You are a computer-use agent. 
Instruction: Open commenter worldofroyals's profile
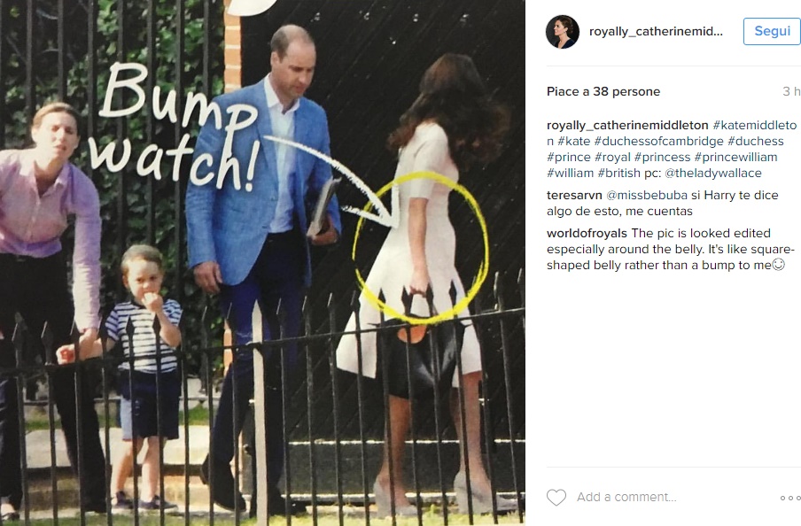[x=587, y=234]
